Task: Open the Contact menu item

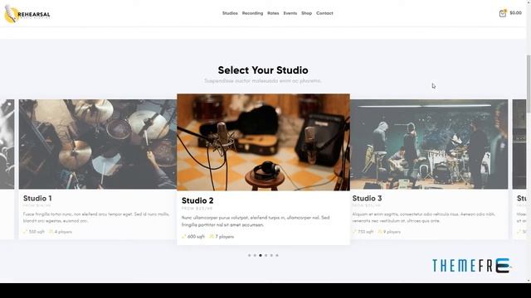Action: 324,13
